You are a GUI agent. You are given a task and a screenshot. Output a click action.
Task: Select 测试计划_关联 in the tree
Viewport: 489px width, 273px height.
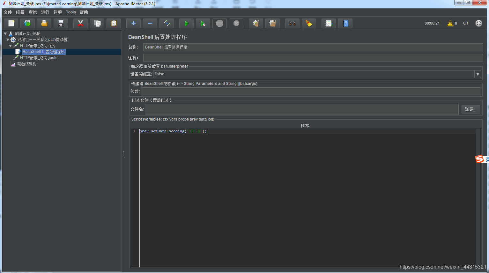(27, 33)
